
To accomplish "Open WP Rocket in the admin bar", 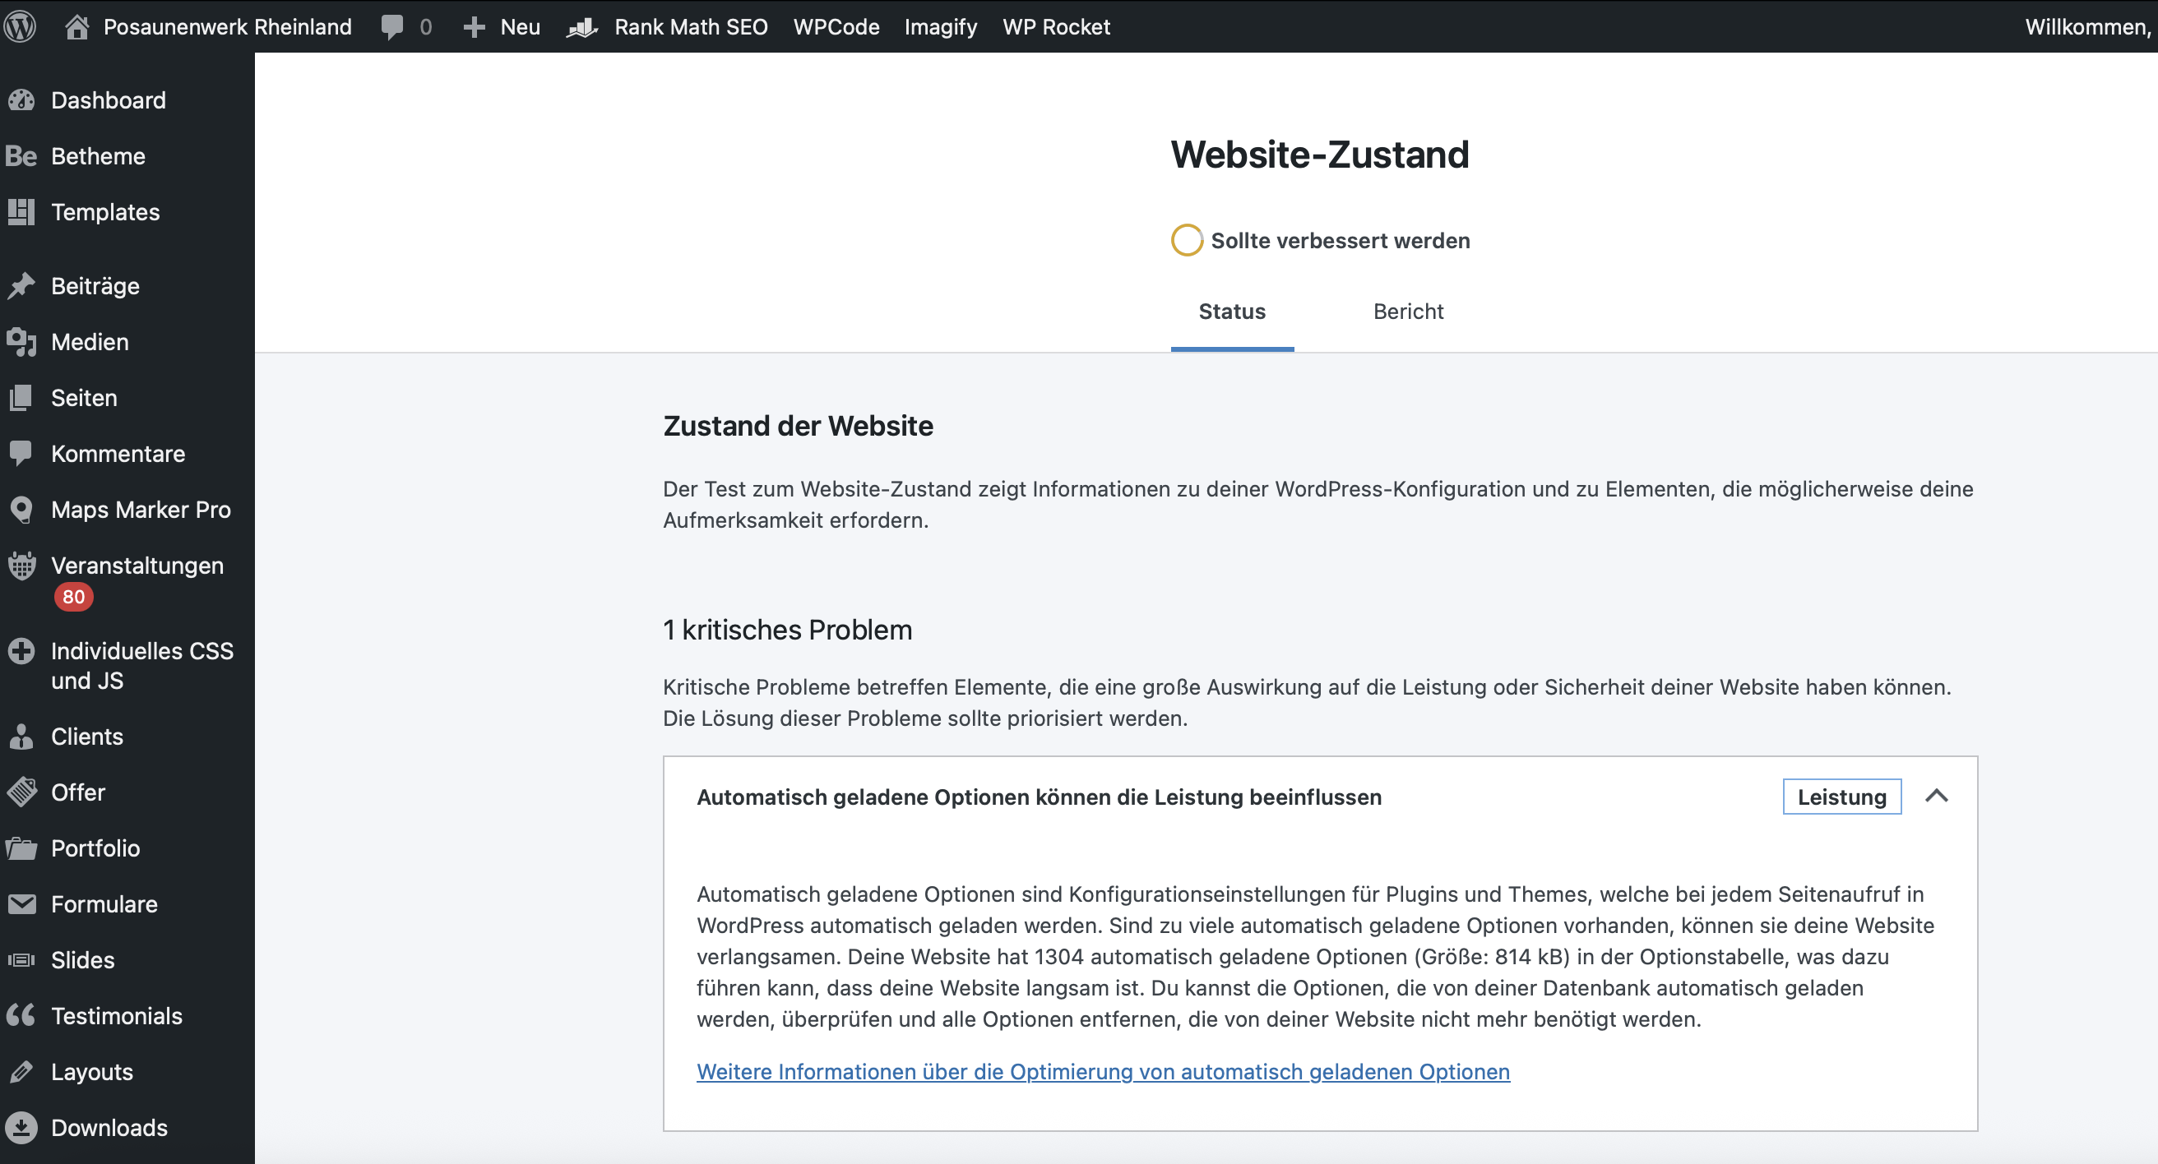I will (1055, 27).
